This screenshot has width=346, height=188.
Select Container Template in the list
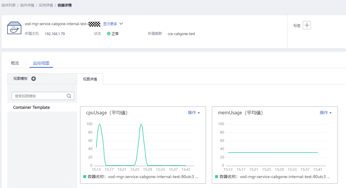[32, 107]
